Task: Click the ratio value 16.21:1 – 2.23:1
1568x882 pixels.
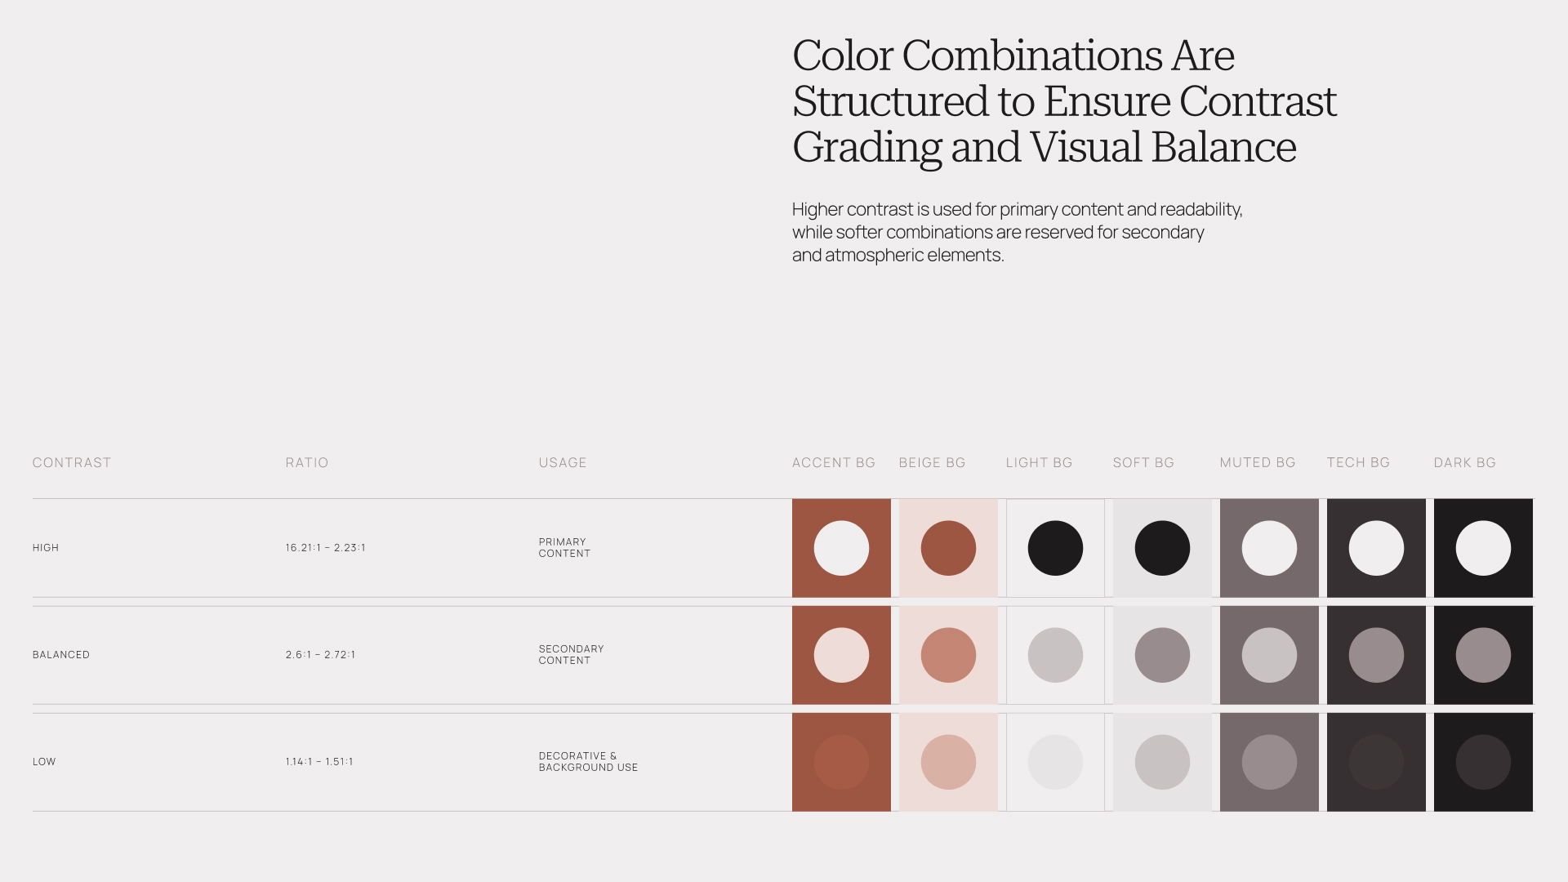Action: pos(326,548)
